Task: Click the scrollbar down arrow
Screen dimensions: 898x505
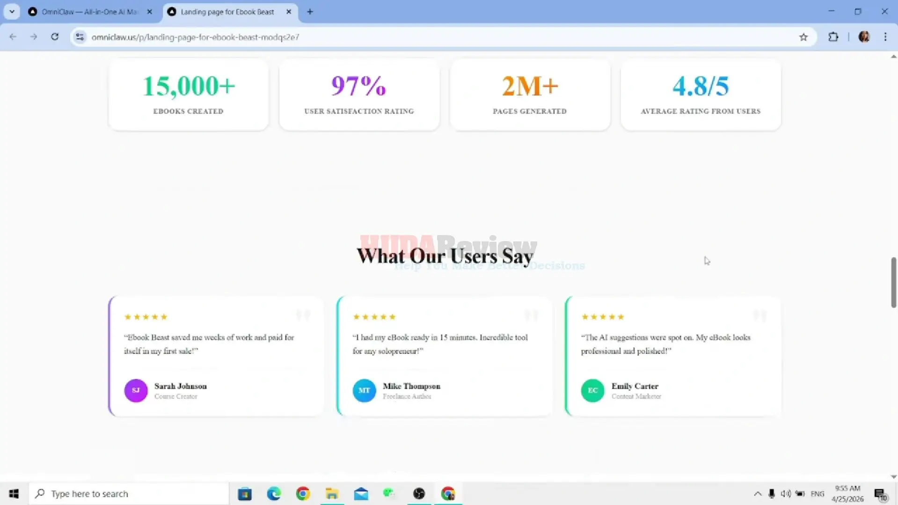Action: 893,477
